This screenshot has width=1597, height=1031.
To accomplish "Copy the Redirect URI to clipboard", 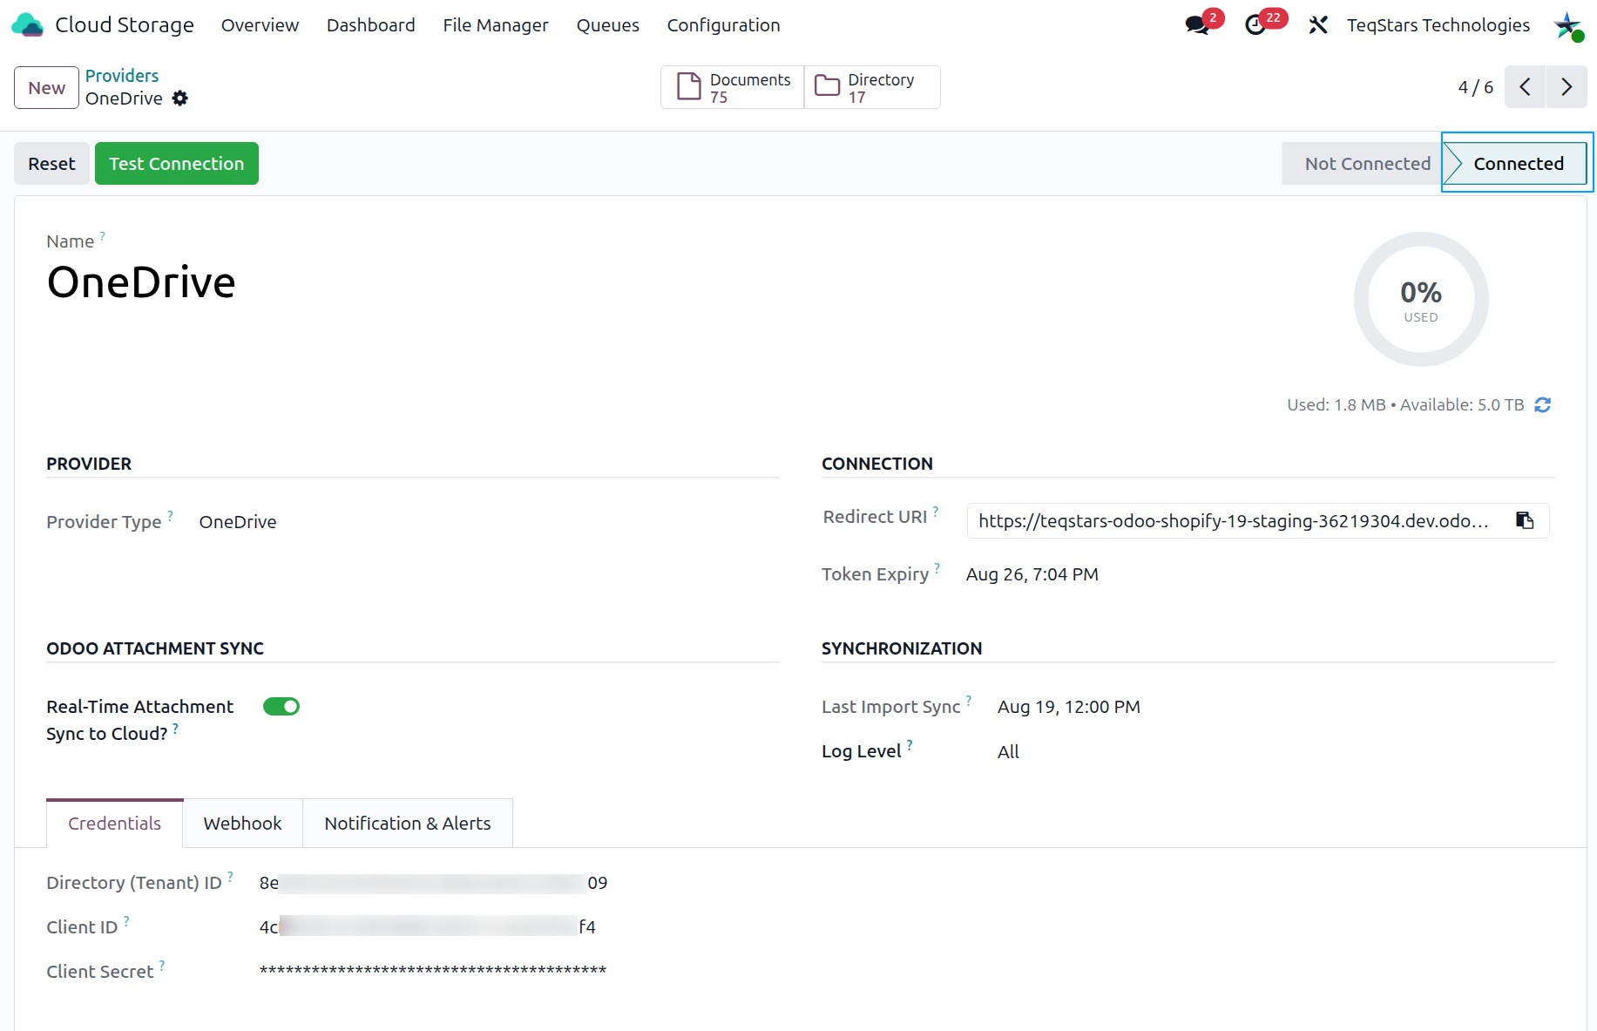I will coord(1525,520).
